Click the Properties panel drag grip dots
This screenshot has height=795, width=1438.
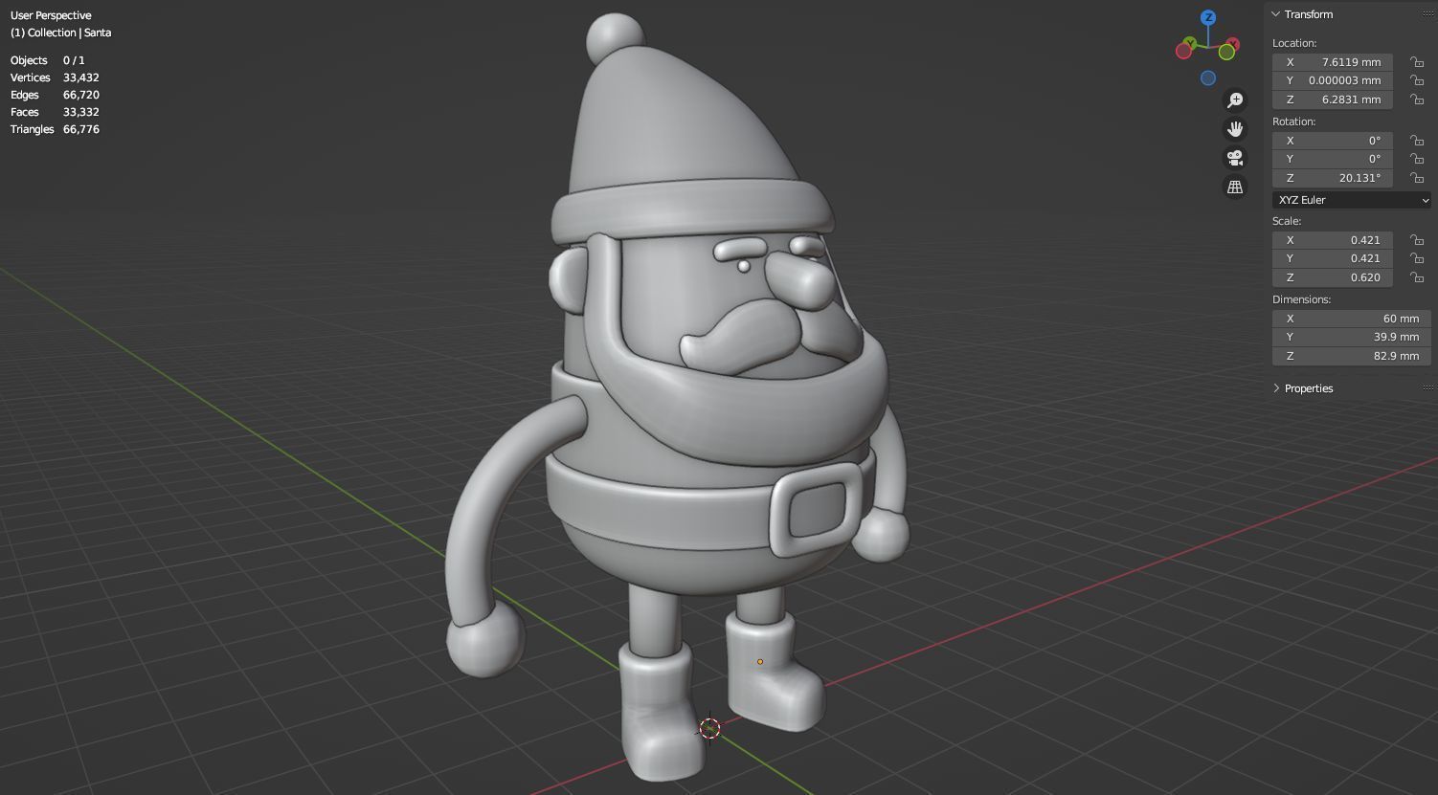[x=1428, y=388]
